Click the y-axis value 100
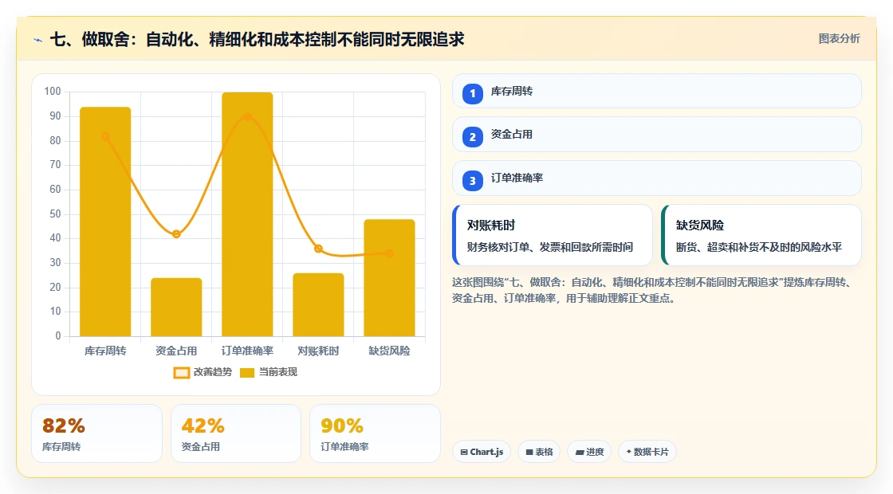The image size is (893, 494). pos(53,92)
